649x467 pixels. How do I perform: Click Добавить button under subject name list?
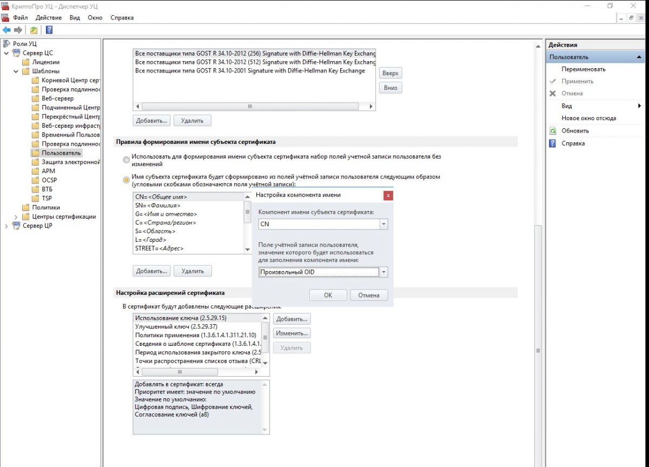coord(151,271)
